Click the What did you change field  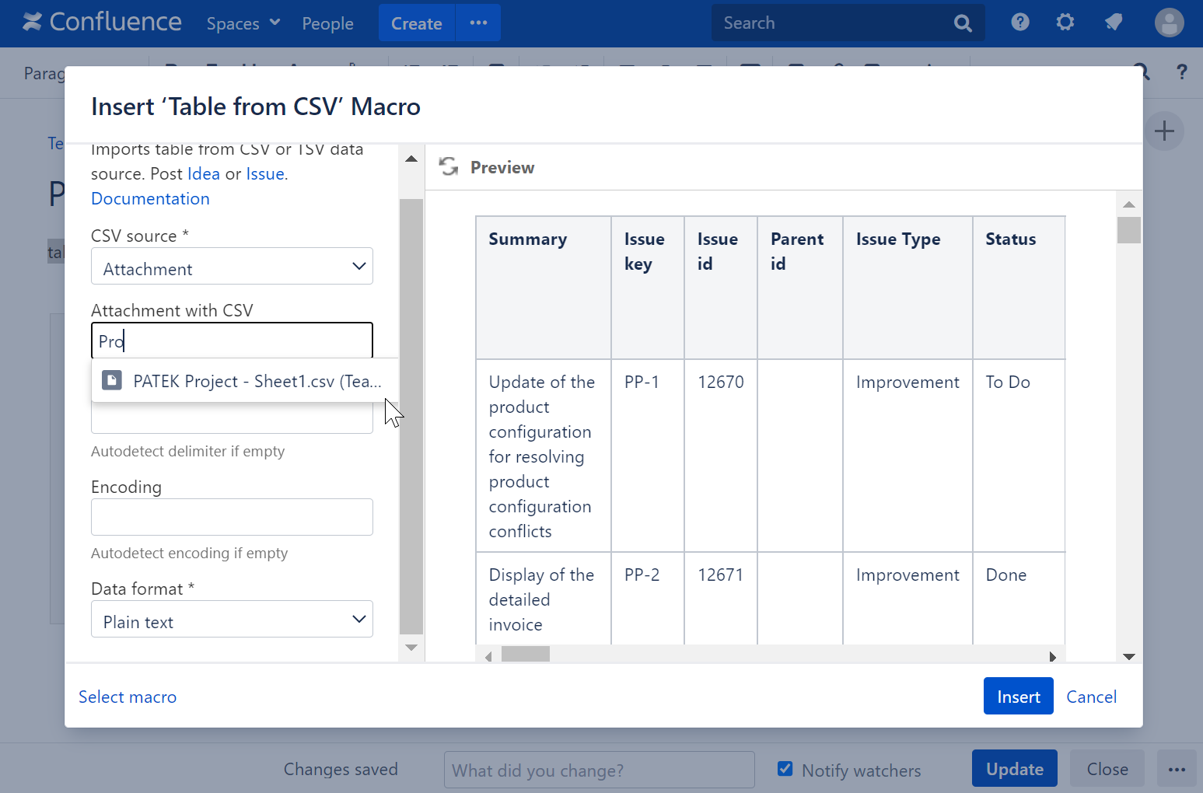[599, 770]
